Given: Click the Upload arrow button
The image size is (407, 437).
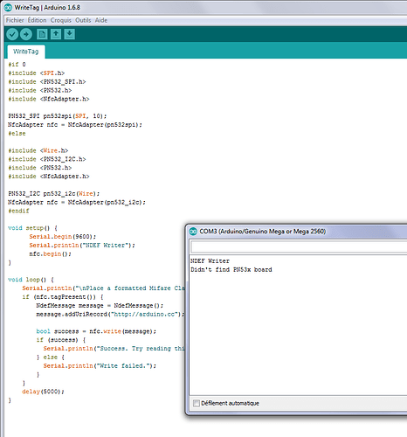Looking at the screenshot, I should point(26,34).
